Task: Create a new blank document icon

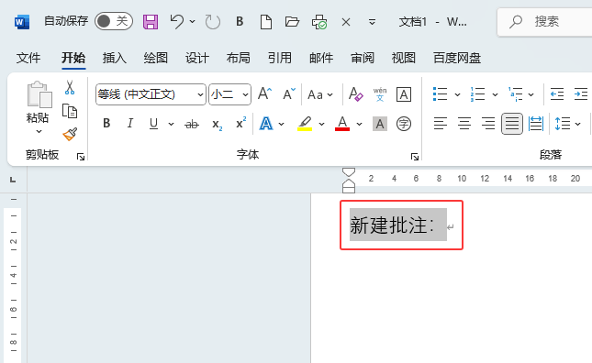Action: pos(266,22)
